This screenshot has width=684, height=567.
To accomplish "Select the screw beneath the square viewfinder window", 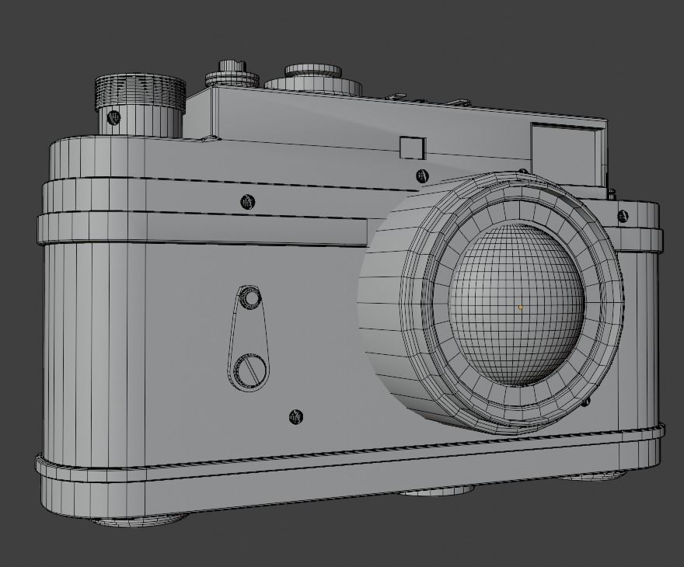I will click(422, 176).
